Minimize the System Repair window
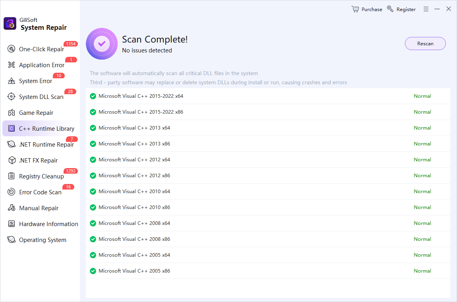 pos(437,9)
